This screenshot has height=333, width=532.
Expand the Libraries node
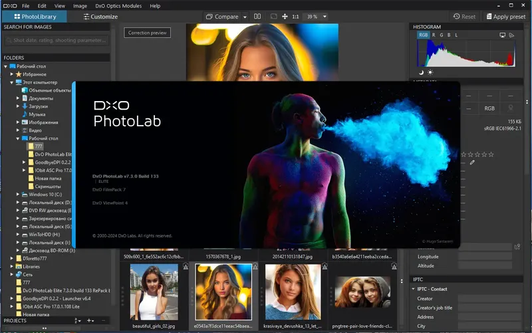click(12, 267)
